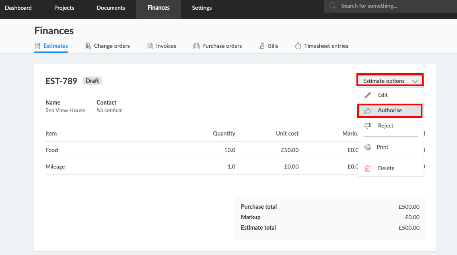This screenshot has width=457, height=255.
Task: Click the Change orders icon
Action: coord(88,46)
